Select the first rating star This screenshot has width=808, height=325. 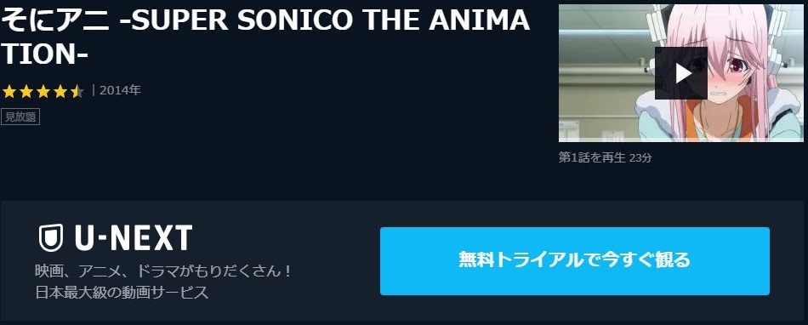[x=9, y=92]
